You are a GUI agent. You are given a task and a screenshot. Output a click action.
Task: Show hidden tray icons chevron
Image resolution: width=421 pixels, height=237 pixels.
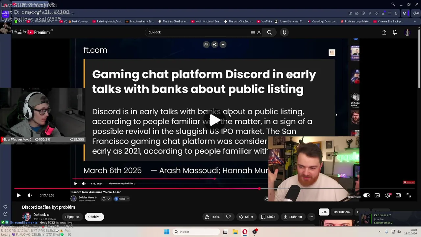tap(379, 232)
